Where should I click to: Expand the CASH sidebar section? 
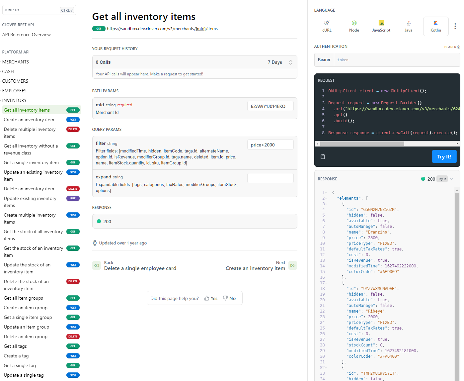click(8, 71)
